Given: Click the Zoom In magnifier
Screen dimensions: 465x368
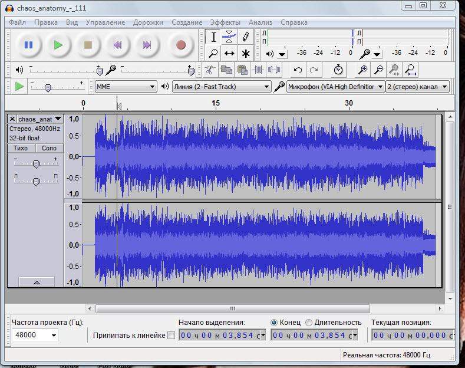Looking at the screenshot, I should pyautogui.click(x=363, y=70).
